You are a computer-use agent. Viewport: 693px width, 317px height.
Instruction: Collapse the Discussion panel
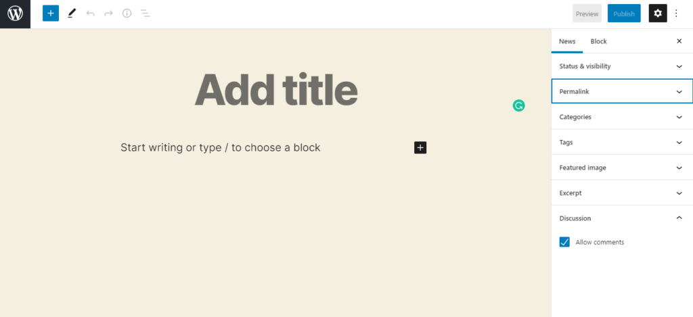click(622, 218)
